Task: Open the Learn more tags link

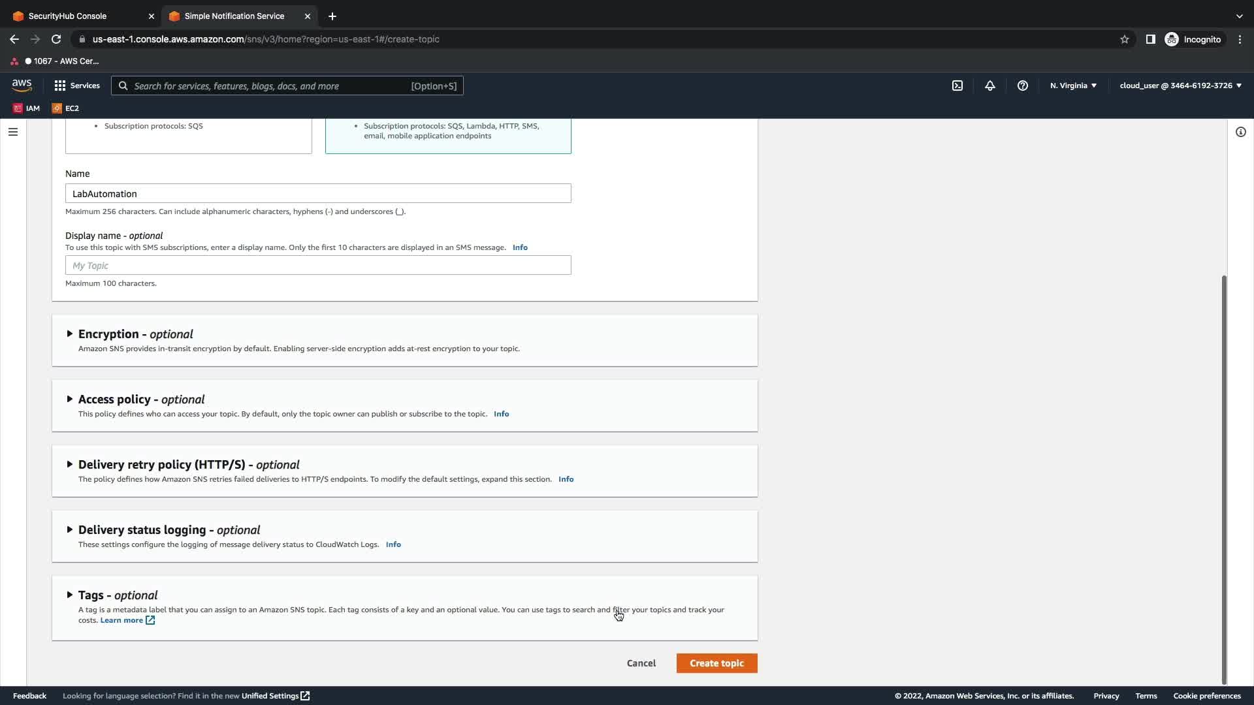Action: coord(121,620)
